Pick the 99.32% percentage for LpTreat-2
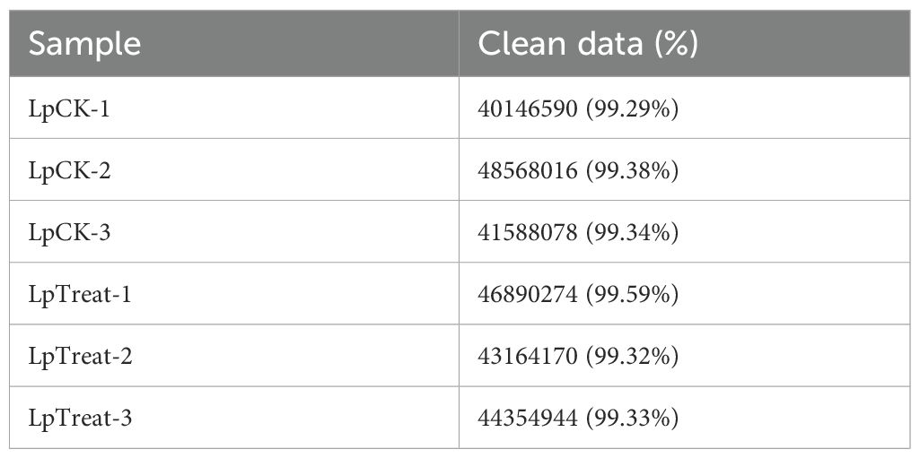 pos(633,356)
